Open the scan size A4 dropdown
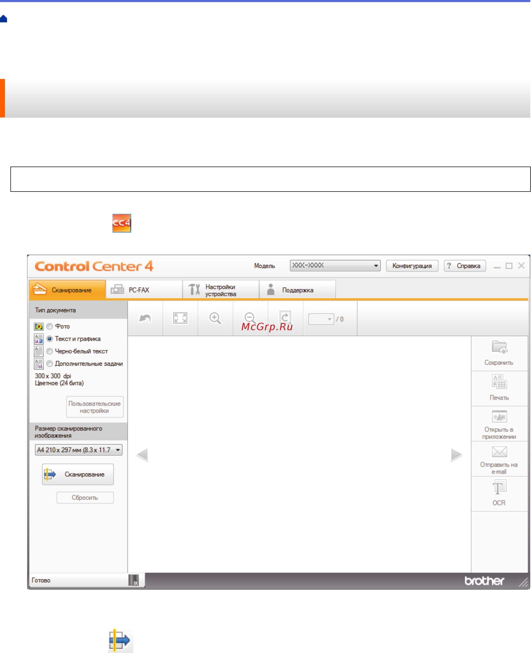Screen dimensions: 531x653 click(79, 450)
